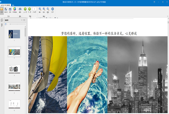Switch to the second ribbon tab
Image resolution: width=169 pixels, height=114 pixels.
(x=13, y=5)
